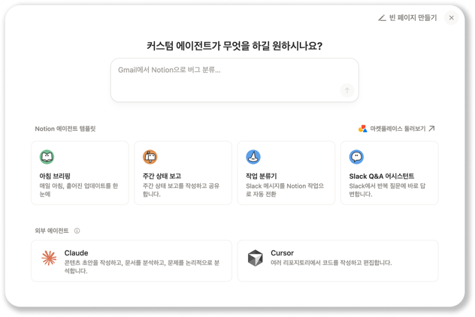The height and width of the screenshot is (317, 475).
Task: Click description Slack 메시지를 Notion 작업으로 자동 전환
Action: pyautogui.click(x=285, y=190)
